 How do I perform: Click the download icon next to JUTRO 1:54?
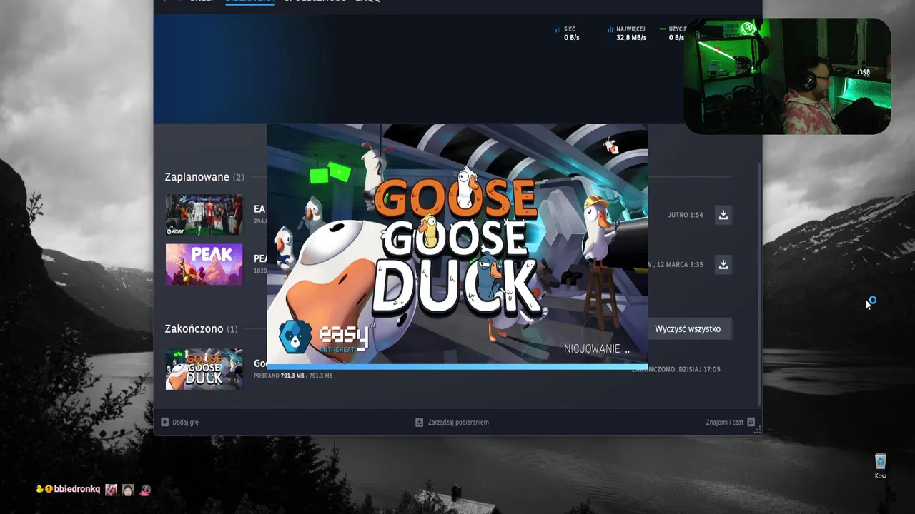(x=723, y=215)
